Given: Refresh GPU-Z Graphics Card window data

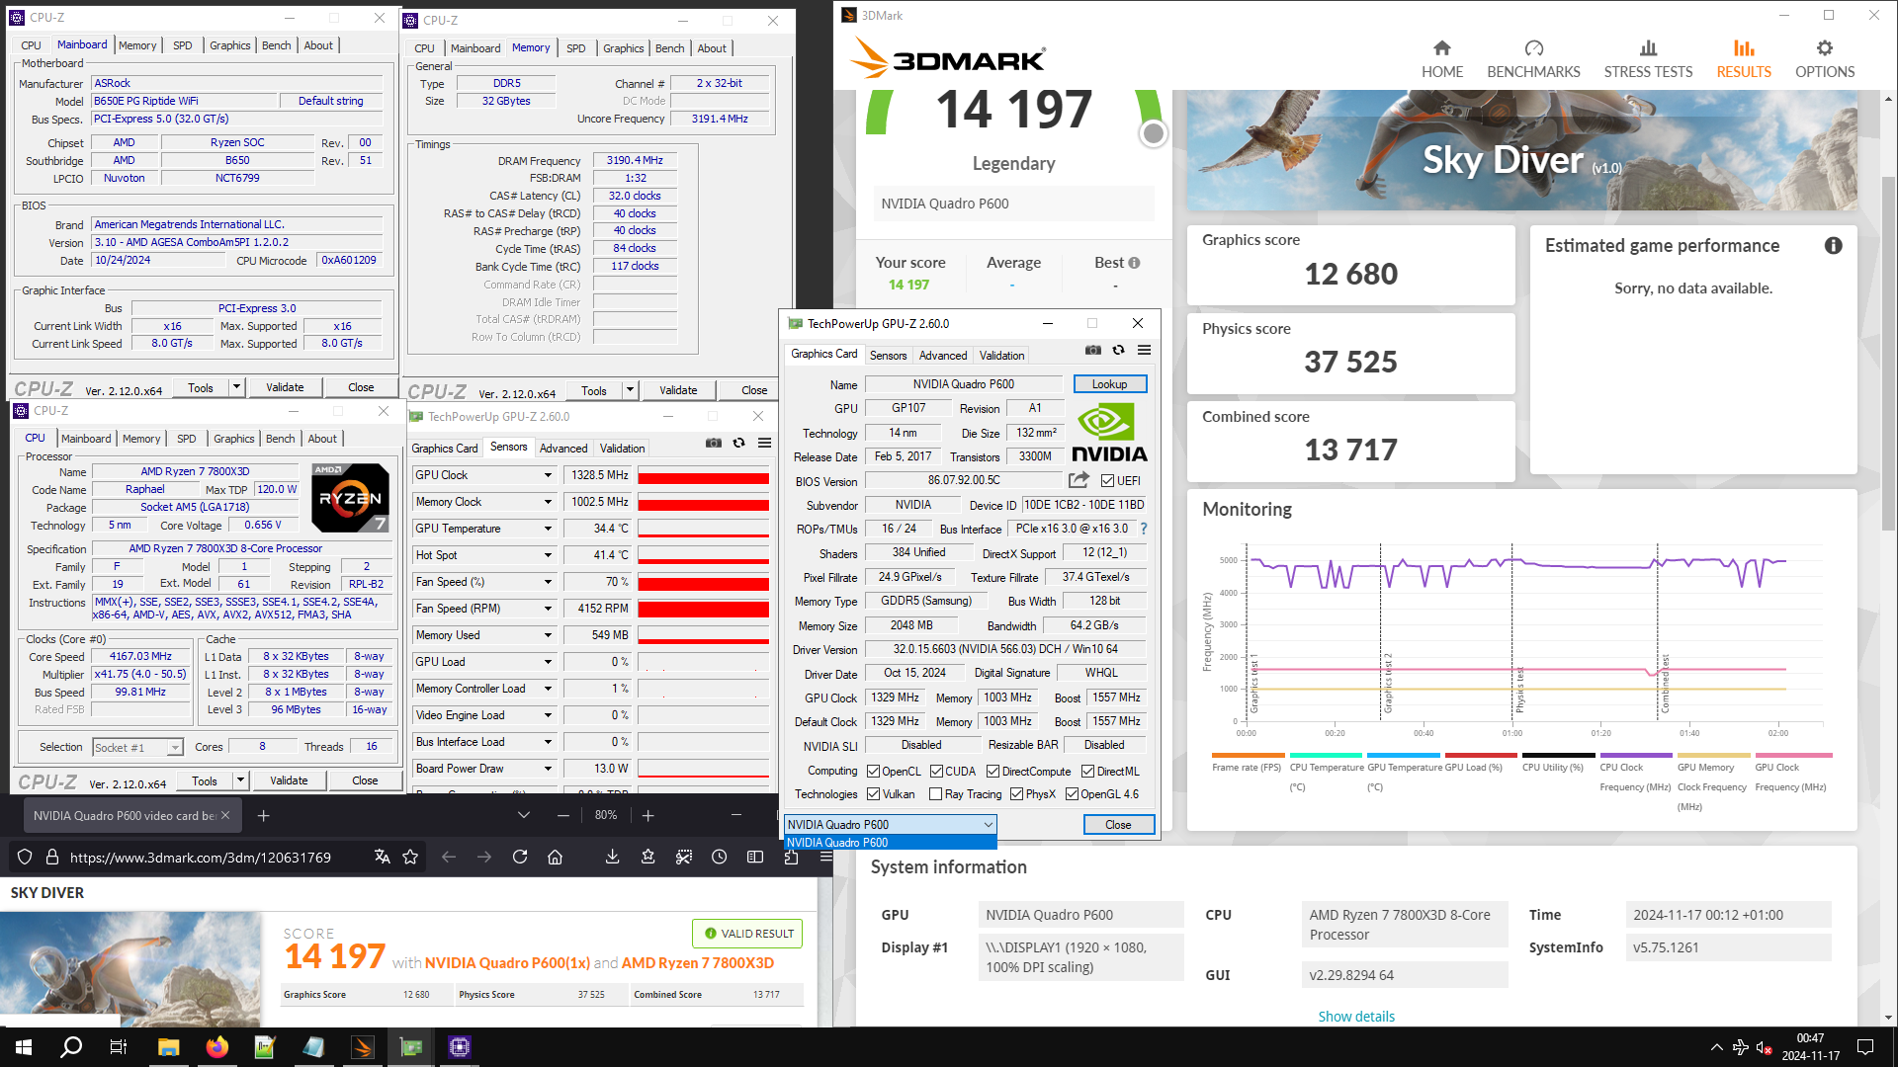Looking at the screenshot, I should click(x=1118, y=350).
